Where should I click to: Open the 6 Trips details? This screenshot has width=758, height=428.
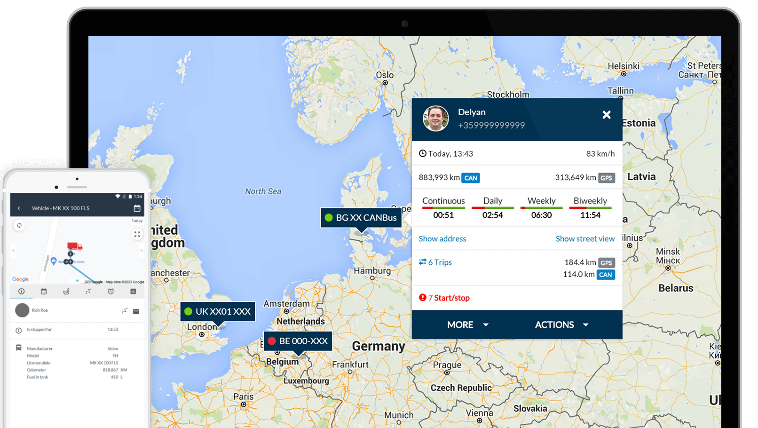point(440,262)
